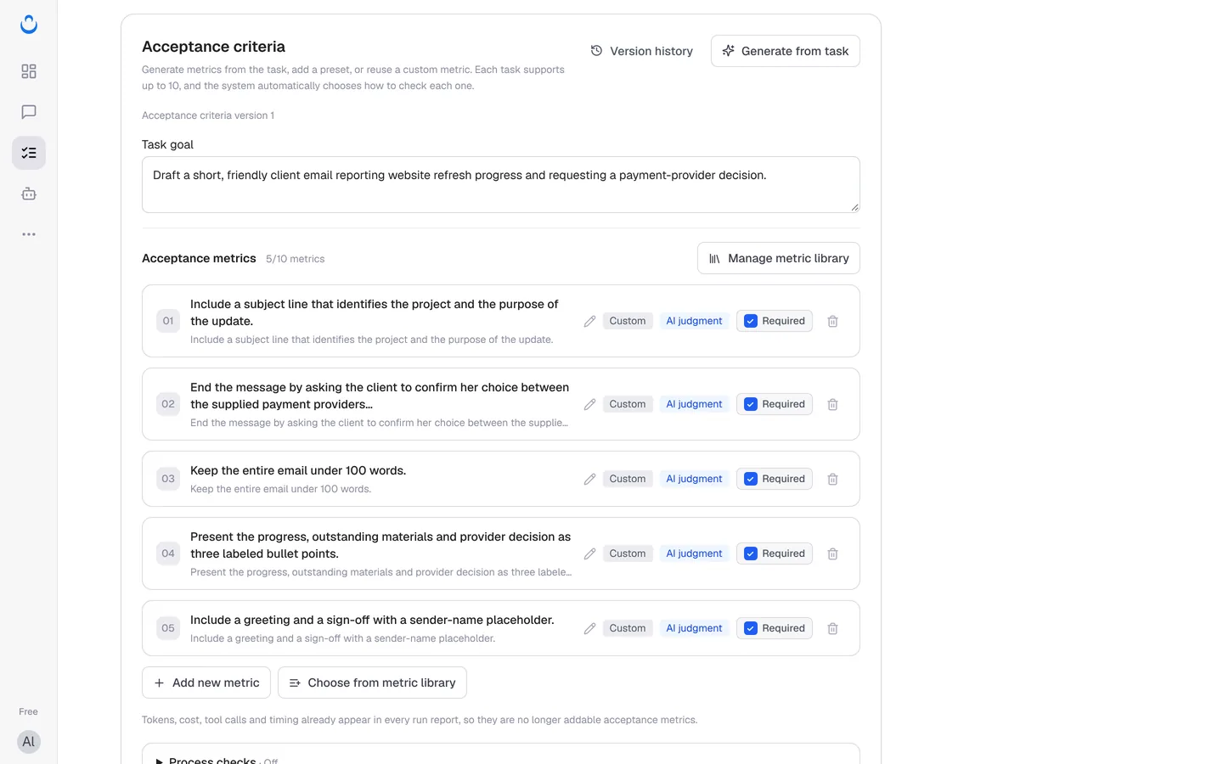Uncheck Required for three bullet points metric
Viewport: 1223px width, 764px height.
751,553
